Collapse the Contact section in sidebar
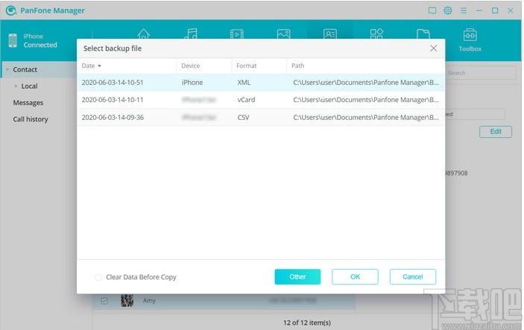 [7, 69]
